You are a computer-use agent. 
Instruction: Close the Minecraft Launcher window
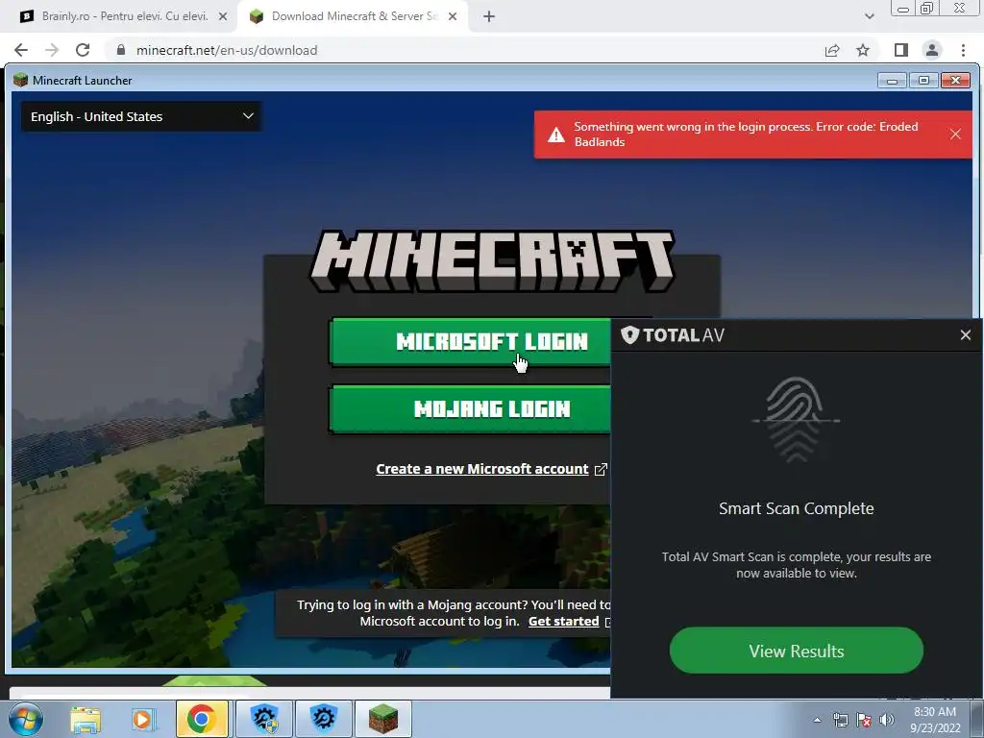click(x=956, y=81)
